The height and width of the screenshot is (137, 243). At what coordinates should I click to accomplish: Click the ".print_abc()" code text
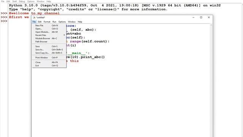click(x=92, y=57)
